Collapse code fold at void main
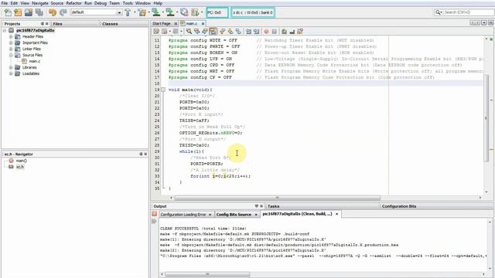The width and height of the screenshot is (495, 278). click(163, 90)
